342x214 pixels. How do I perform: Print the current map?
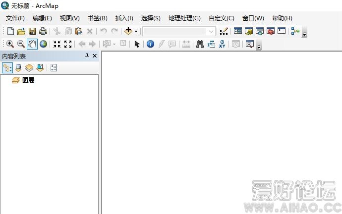[43, 31]
